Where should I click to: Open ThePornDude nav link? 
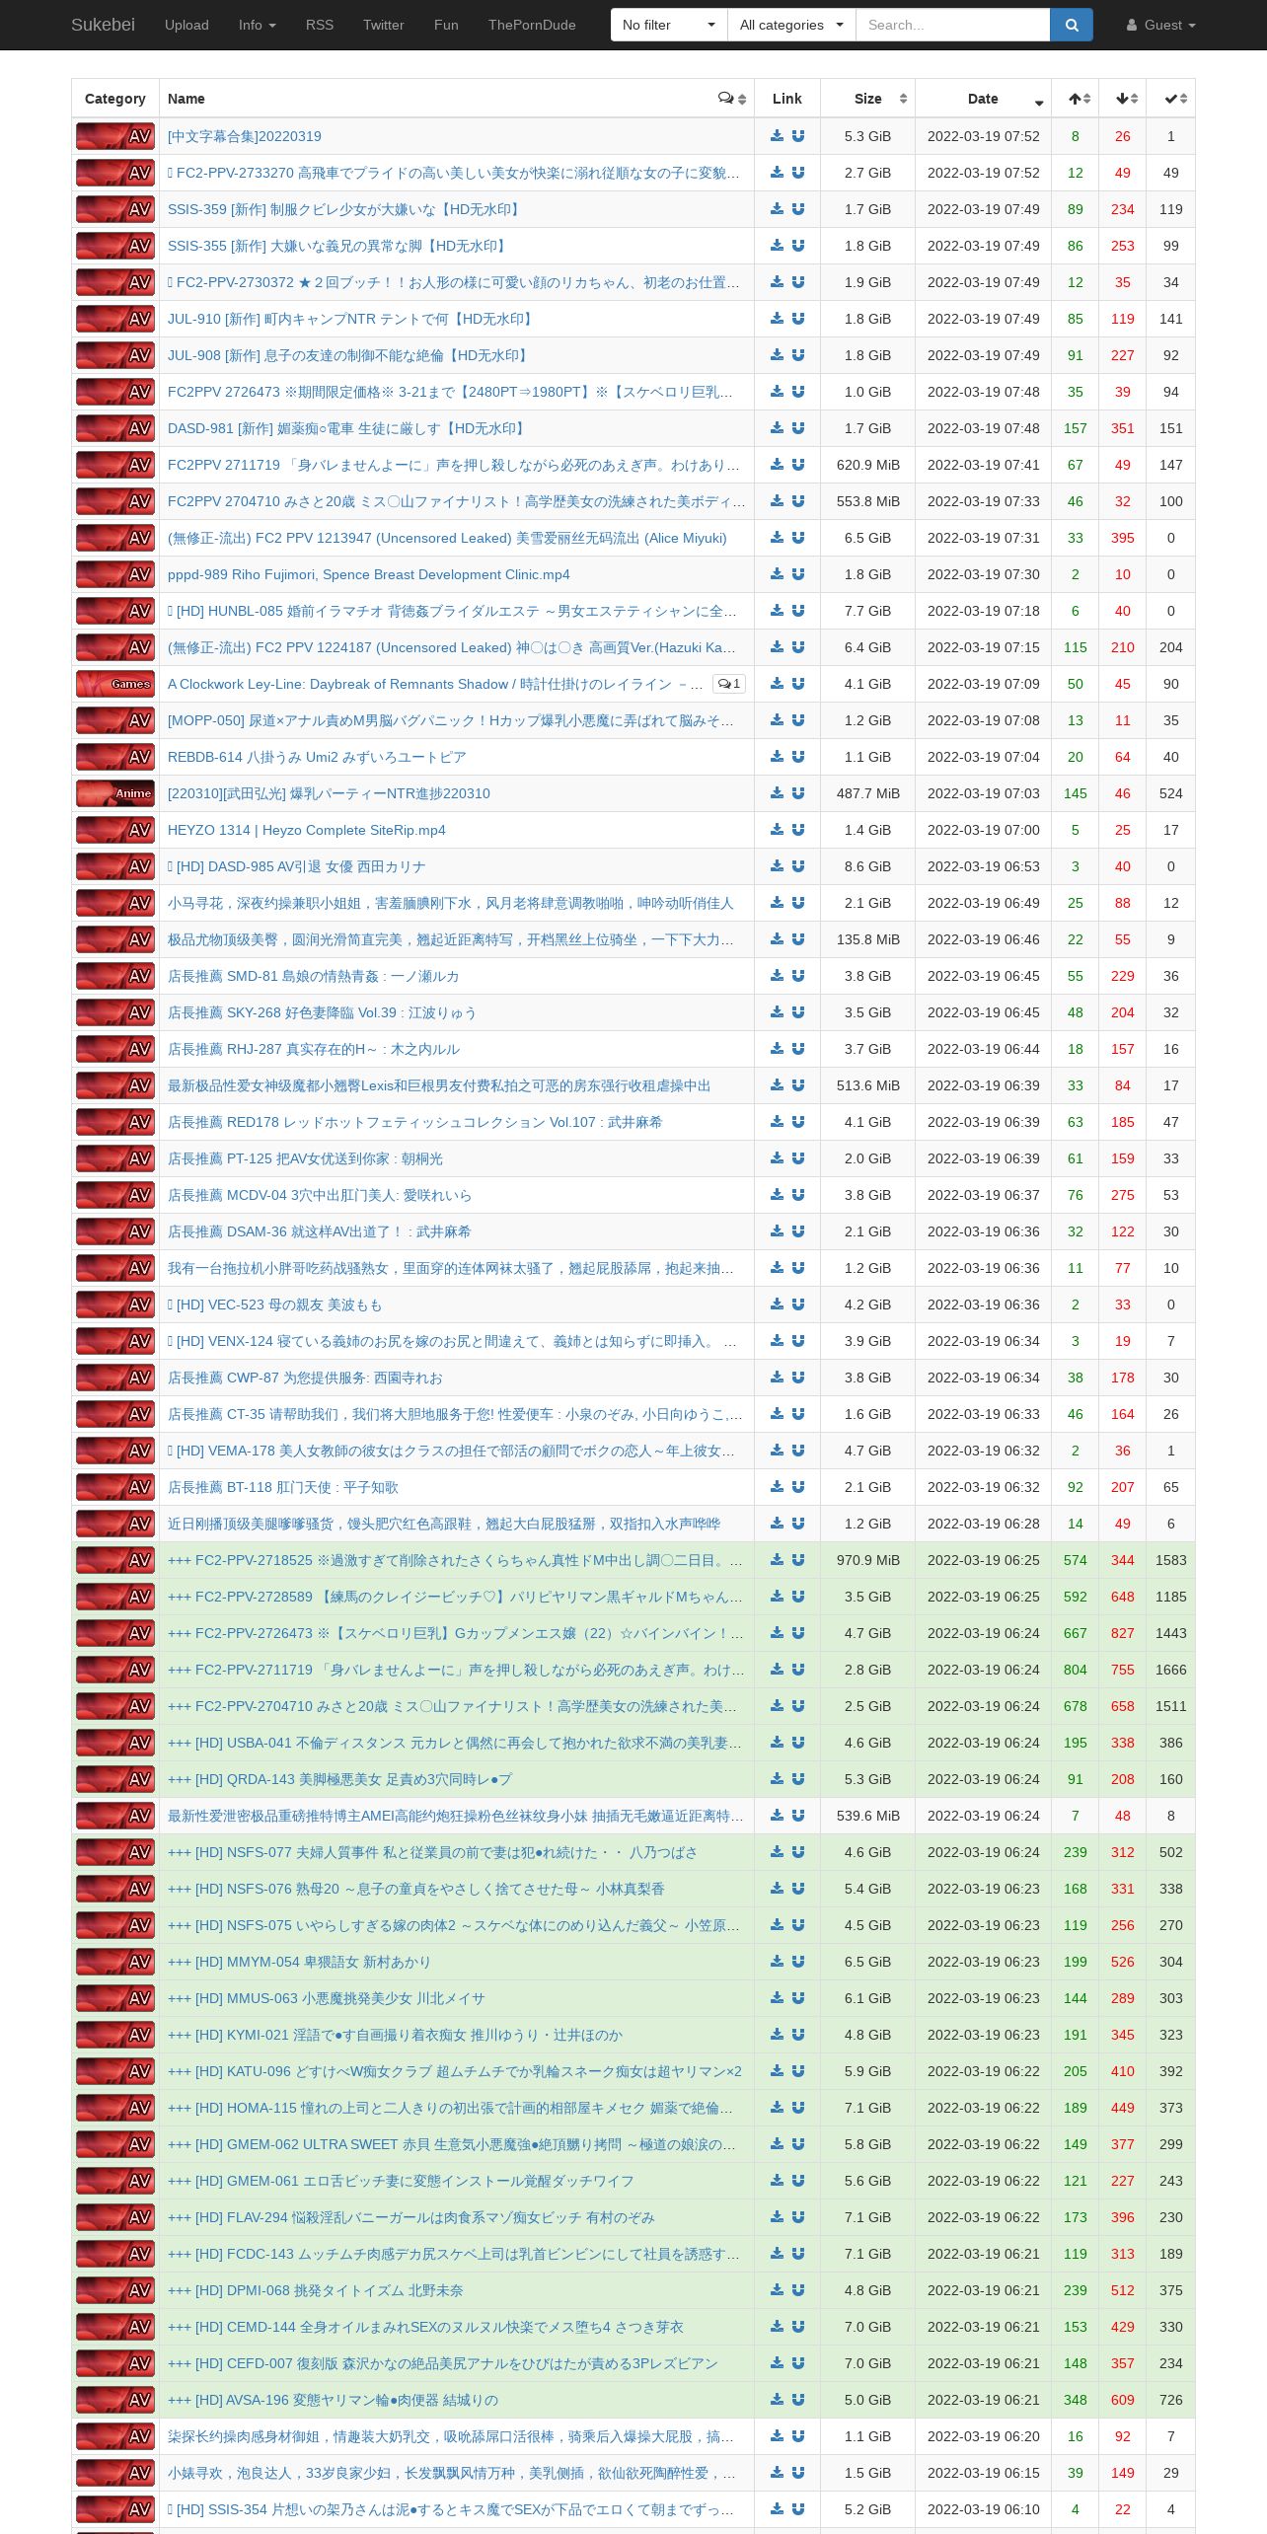(x=532, y=25)
